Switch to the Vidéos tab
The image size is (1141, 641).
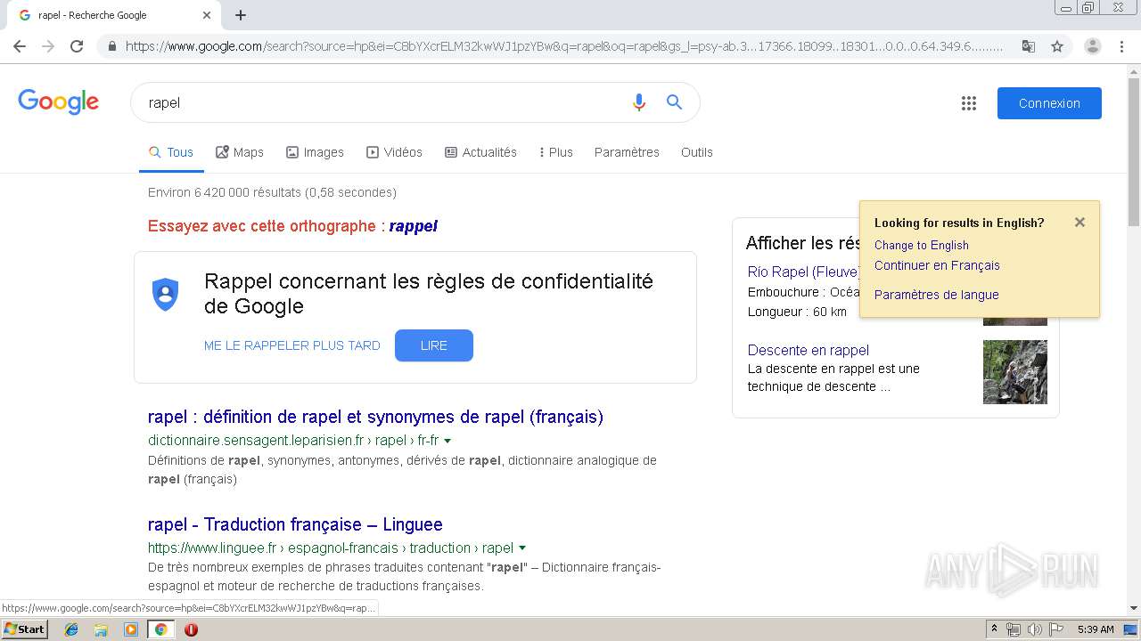[x=394, y=152]
